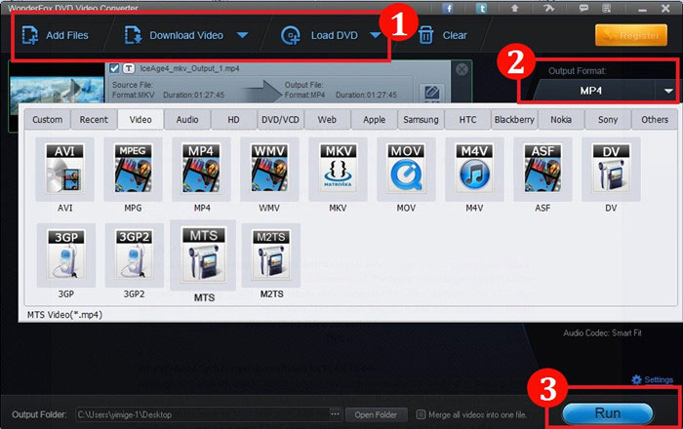The width and height of the screenshot is (683, 429).
Task: Open the Nokia devices tab
Action: point(561,120)
